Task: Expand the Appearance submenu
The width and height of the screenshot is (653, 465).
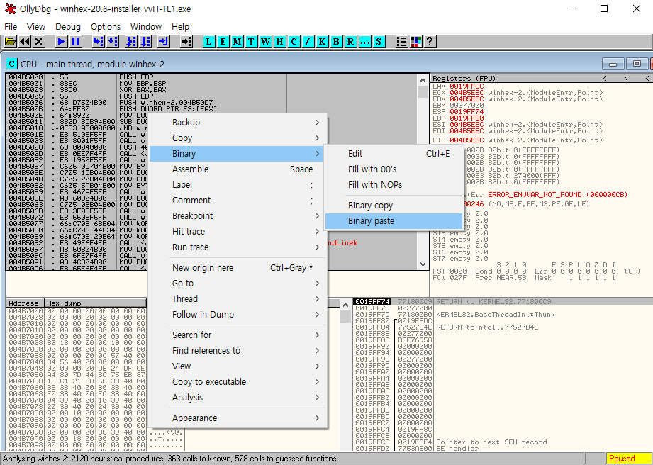Action: [x=238, y=418]
